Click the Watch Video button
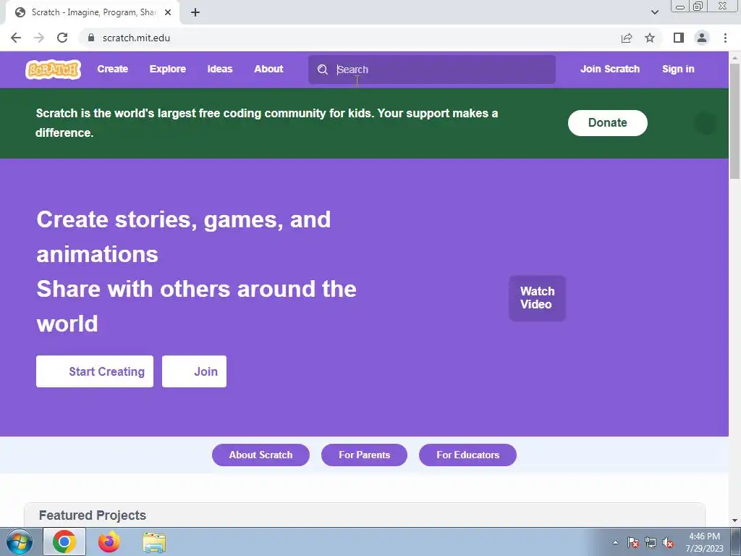The width and height of the screenshot is (741, 556). [538, 298]
